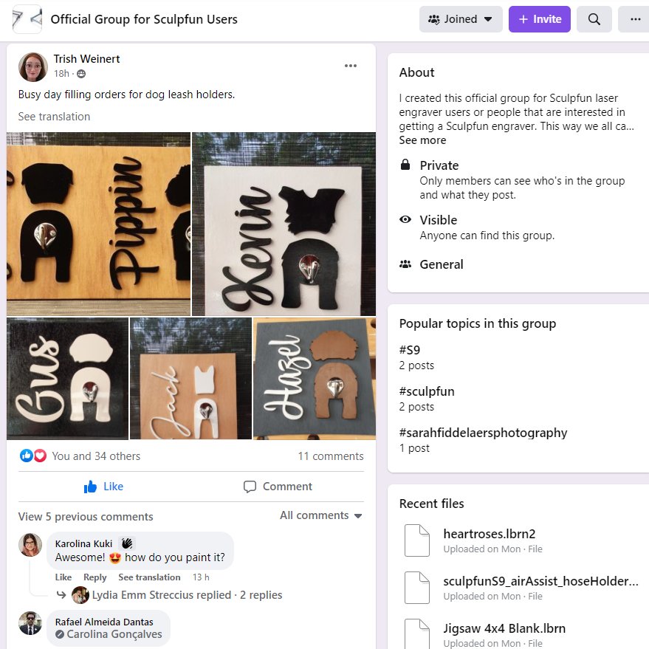
Task: Open the group search magnifier icon
Action: (x=594, y=19)
